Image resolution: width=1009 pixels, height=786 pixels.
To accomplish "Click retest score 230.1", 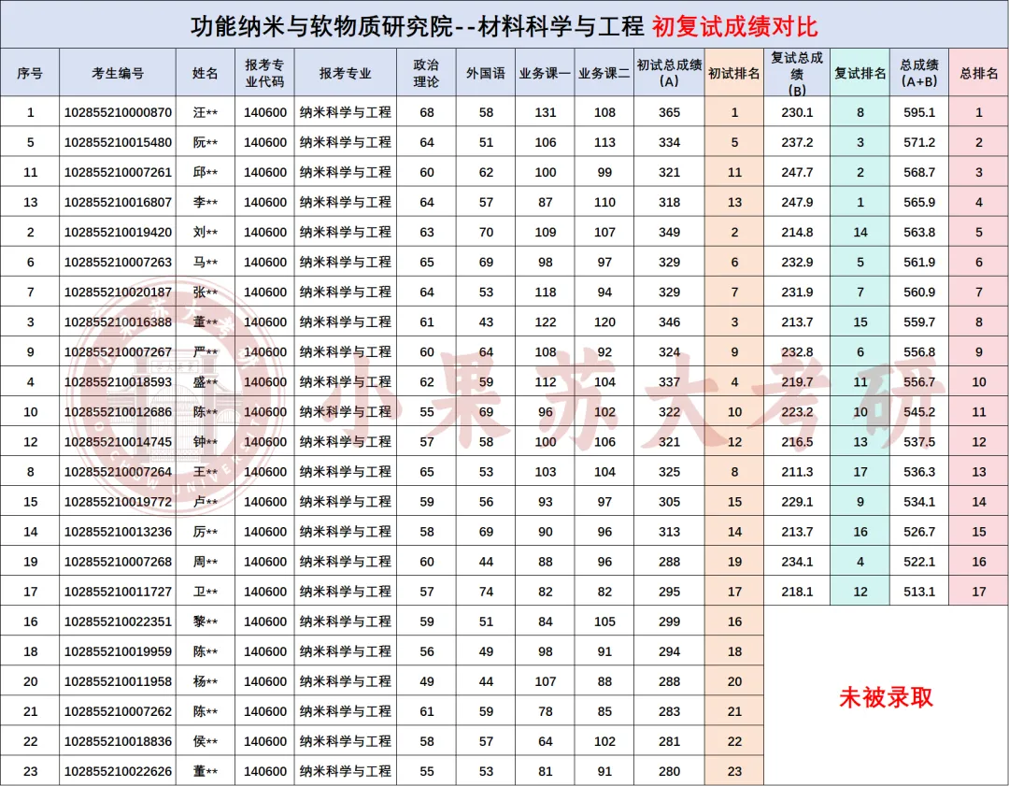I will [797, 112].
